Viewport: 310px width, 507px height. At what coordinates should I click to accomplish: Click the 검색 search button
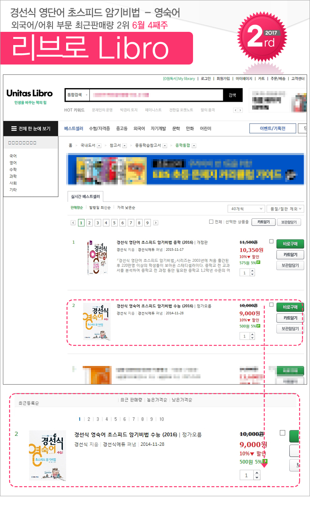pyautogui.click(x=232, y=95)
